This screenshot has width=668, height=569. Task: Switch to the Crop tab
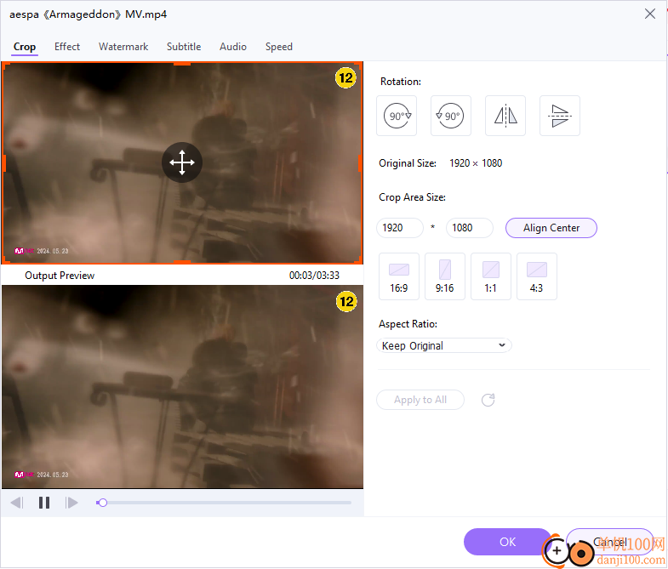[25, 47]
